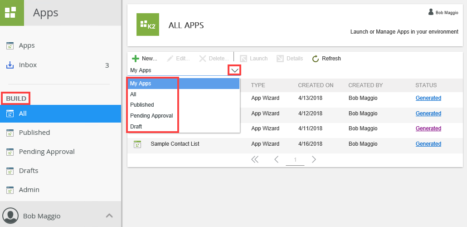This screenshot has height=227, width=467.
Task: Click the Admin sidebar icon
Action: (10, 190)
